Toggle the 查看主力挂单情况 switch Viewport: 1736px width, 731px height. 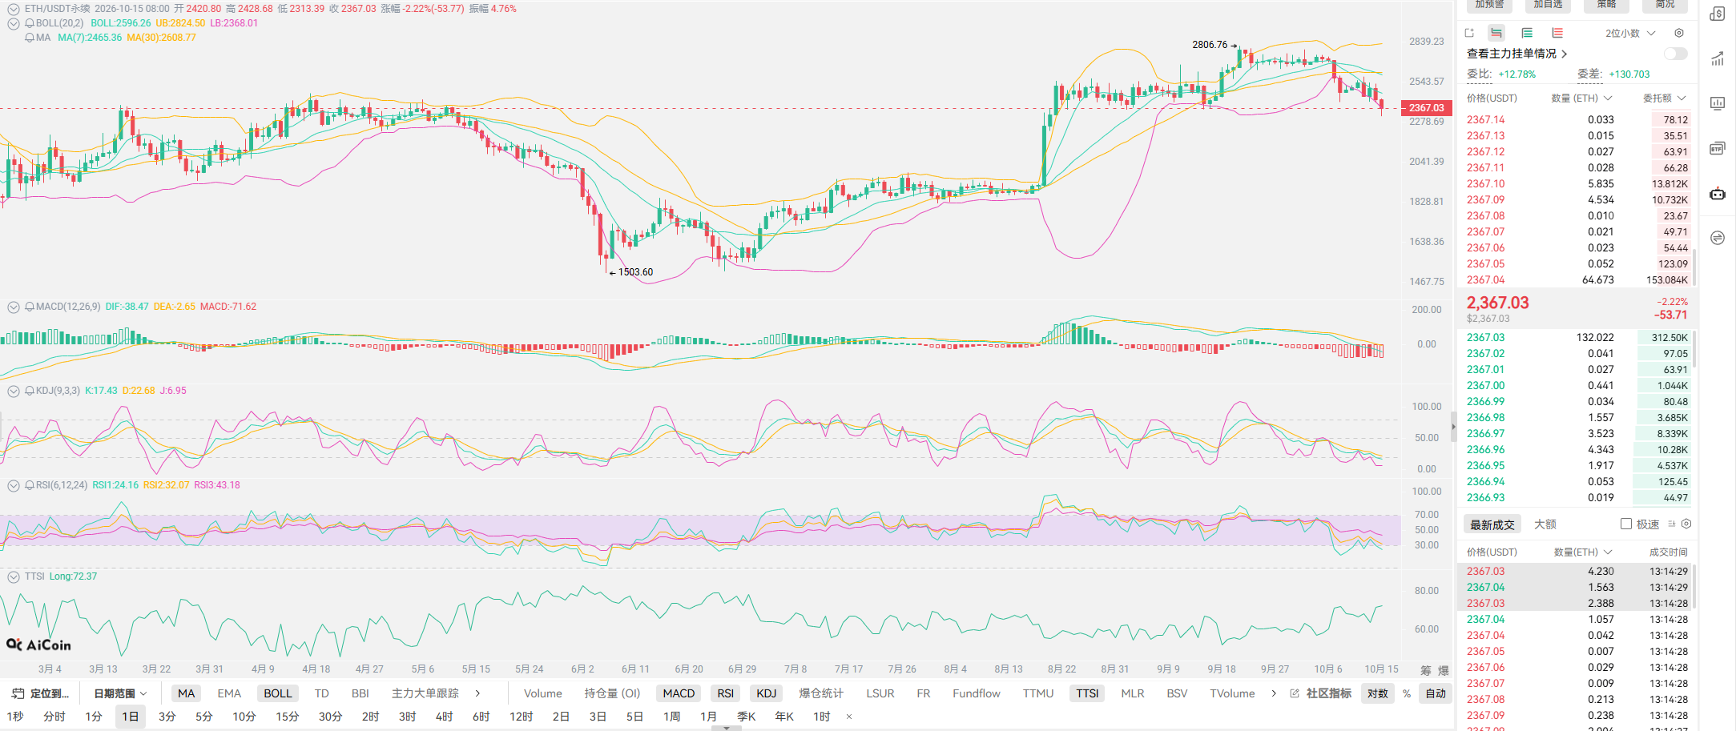1675,54
